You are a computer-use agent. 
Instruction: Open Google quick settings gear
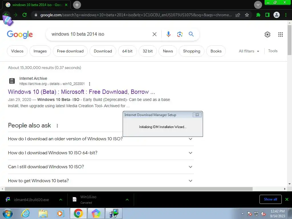click(x=267, y=35)
